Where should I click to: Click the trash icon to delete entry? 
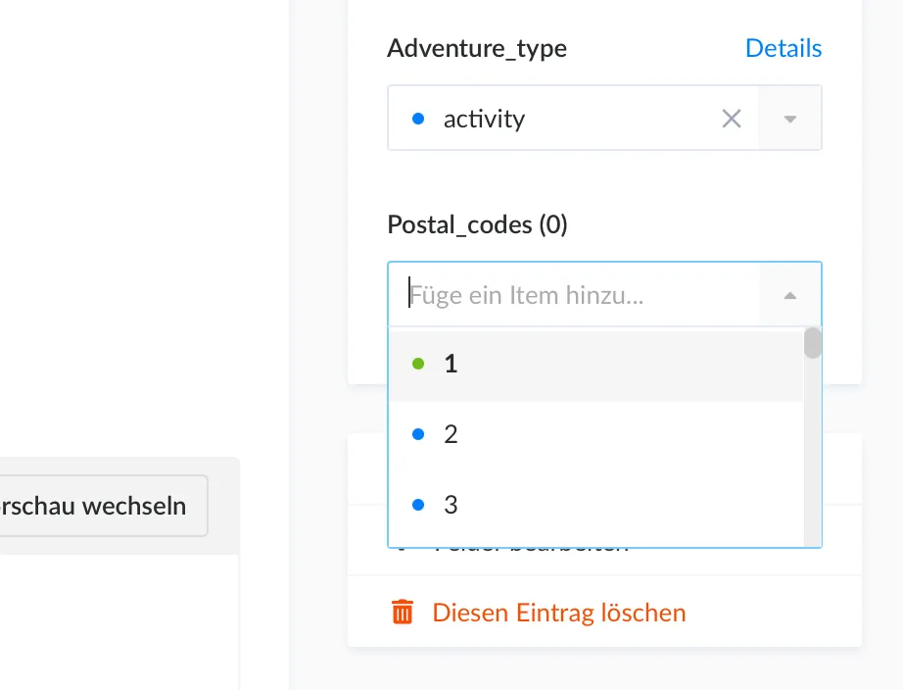(403, 613)
